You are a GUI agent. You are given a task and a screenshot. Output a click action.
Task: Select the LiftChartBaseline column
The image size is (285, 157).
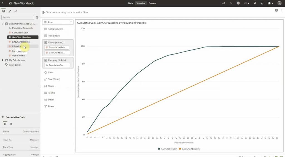[21, 42]
